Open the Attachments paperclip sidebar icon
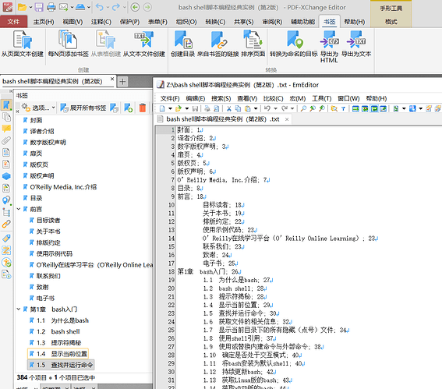This screenshot has height=389, width=442. (6, 140)
